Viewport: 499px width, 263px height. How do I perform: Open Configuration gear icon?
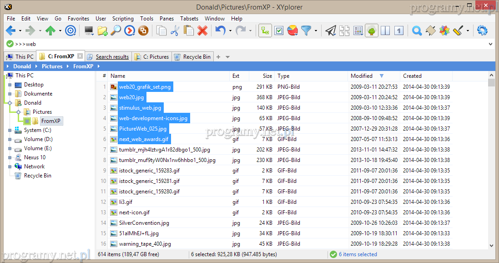click(x=482, y=31)
